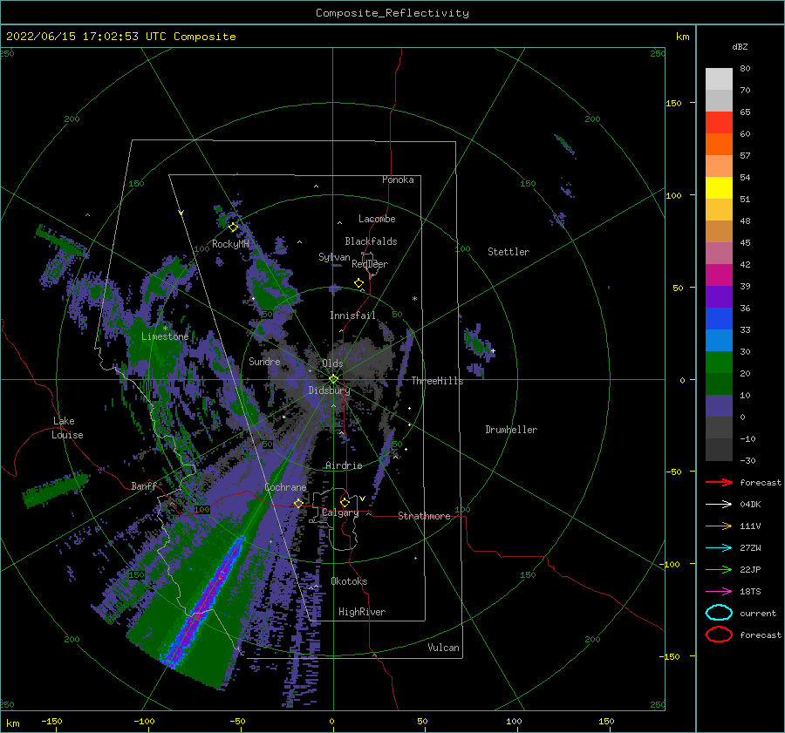This screenshot has width=785, height=733.
Task: Click the orange 111V arrow icon
Action: pyautogui.click(x=719, y=526)
